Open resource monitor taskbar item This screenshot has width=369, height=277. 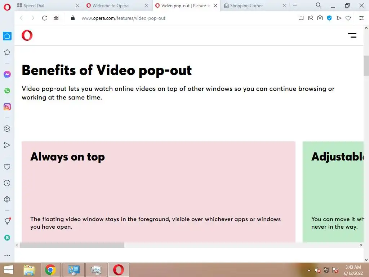click(x=96, y=270)
